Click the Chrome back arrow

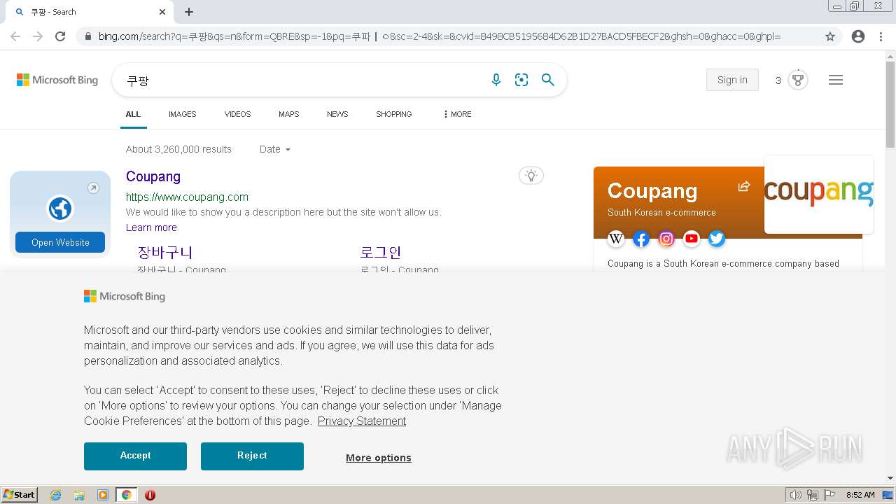coord(15,36)
